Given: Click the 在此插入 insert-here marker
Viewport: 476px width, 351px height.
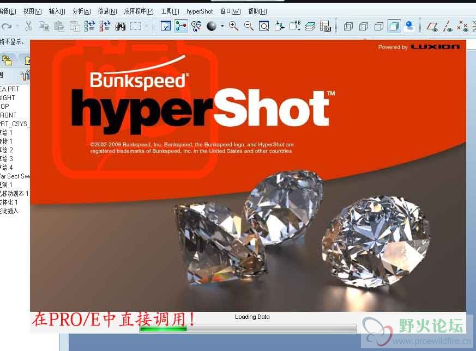Looking at the screenshot, I should 9,211.
